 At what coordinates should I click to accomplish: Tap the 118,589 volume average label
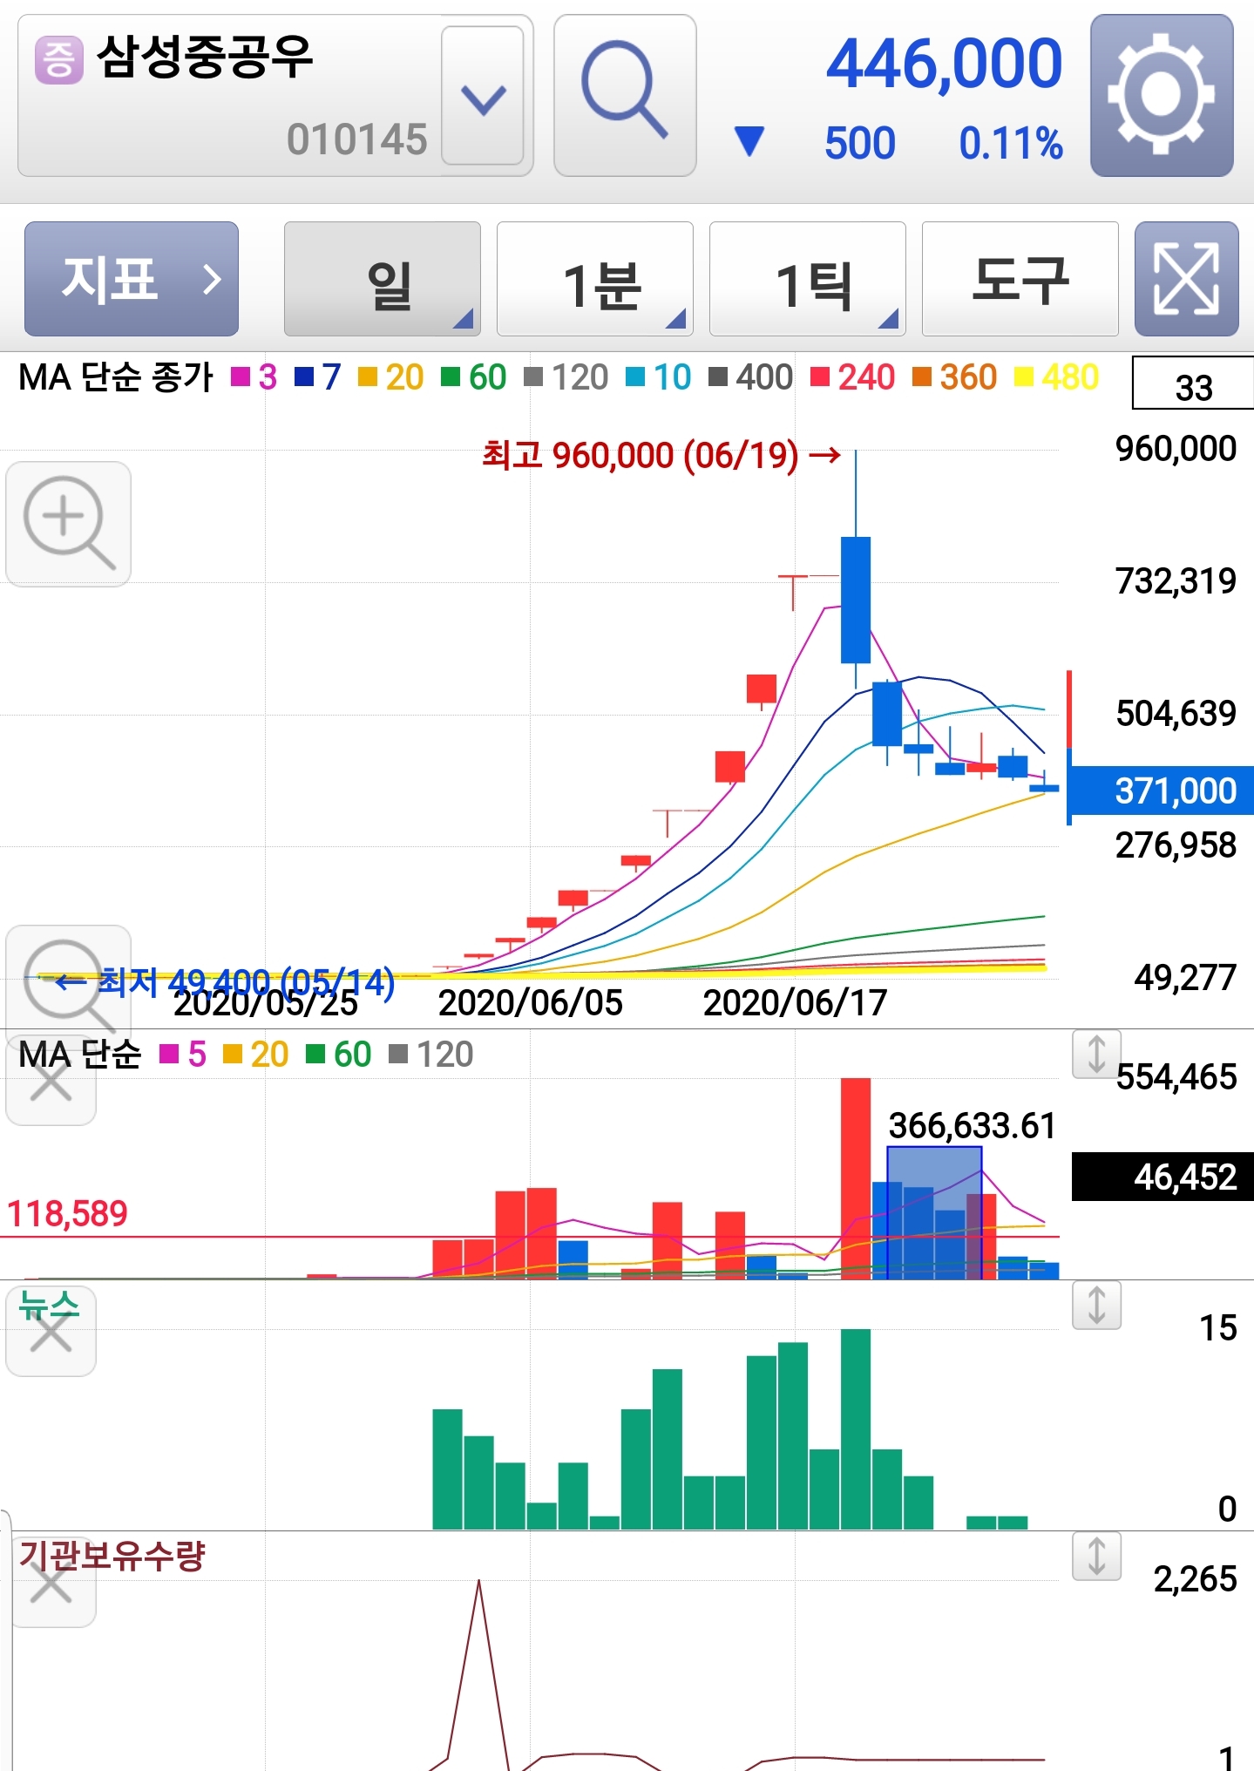coord(67,1213)
